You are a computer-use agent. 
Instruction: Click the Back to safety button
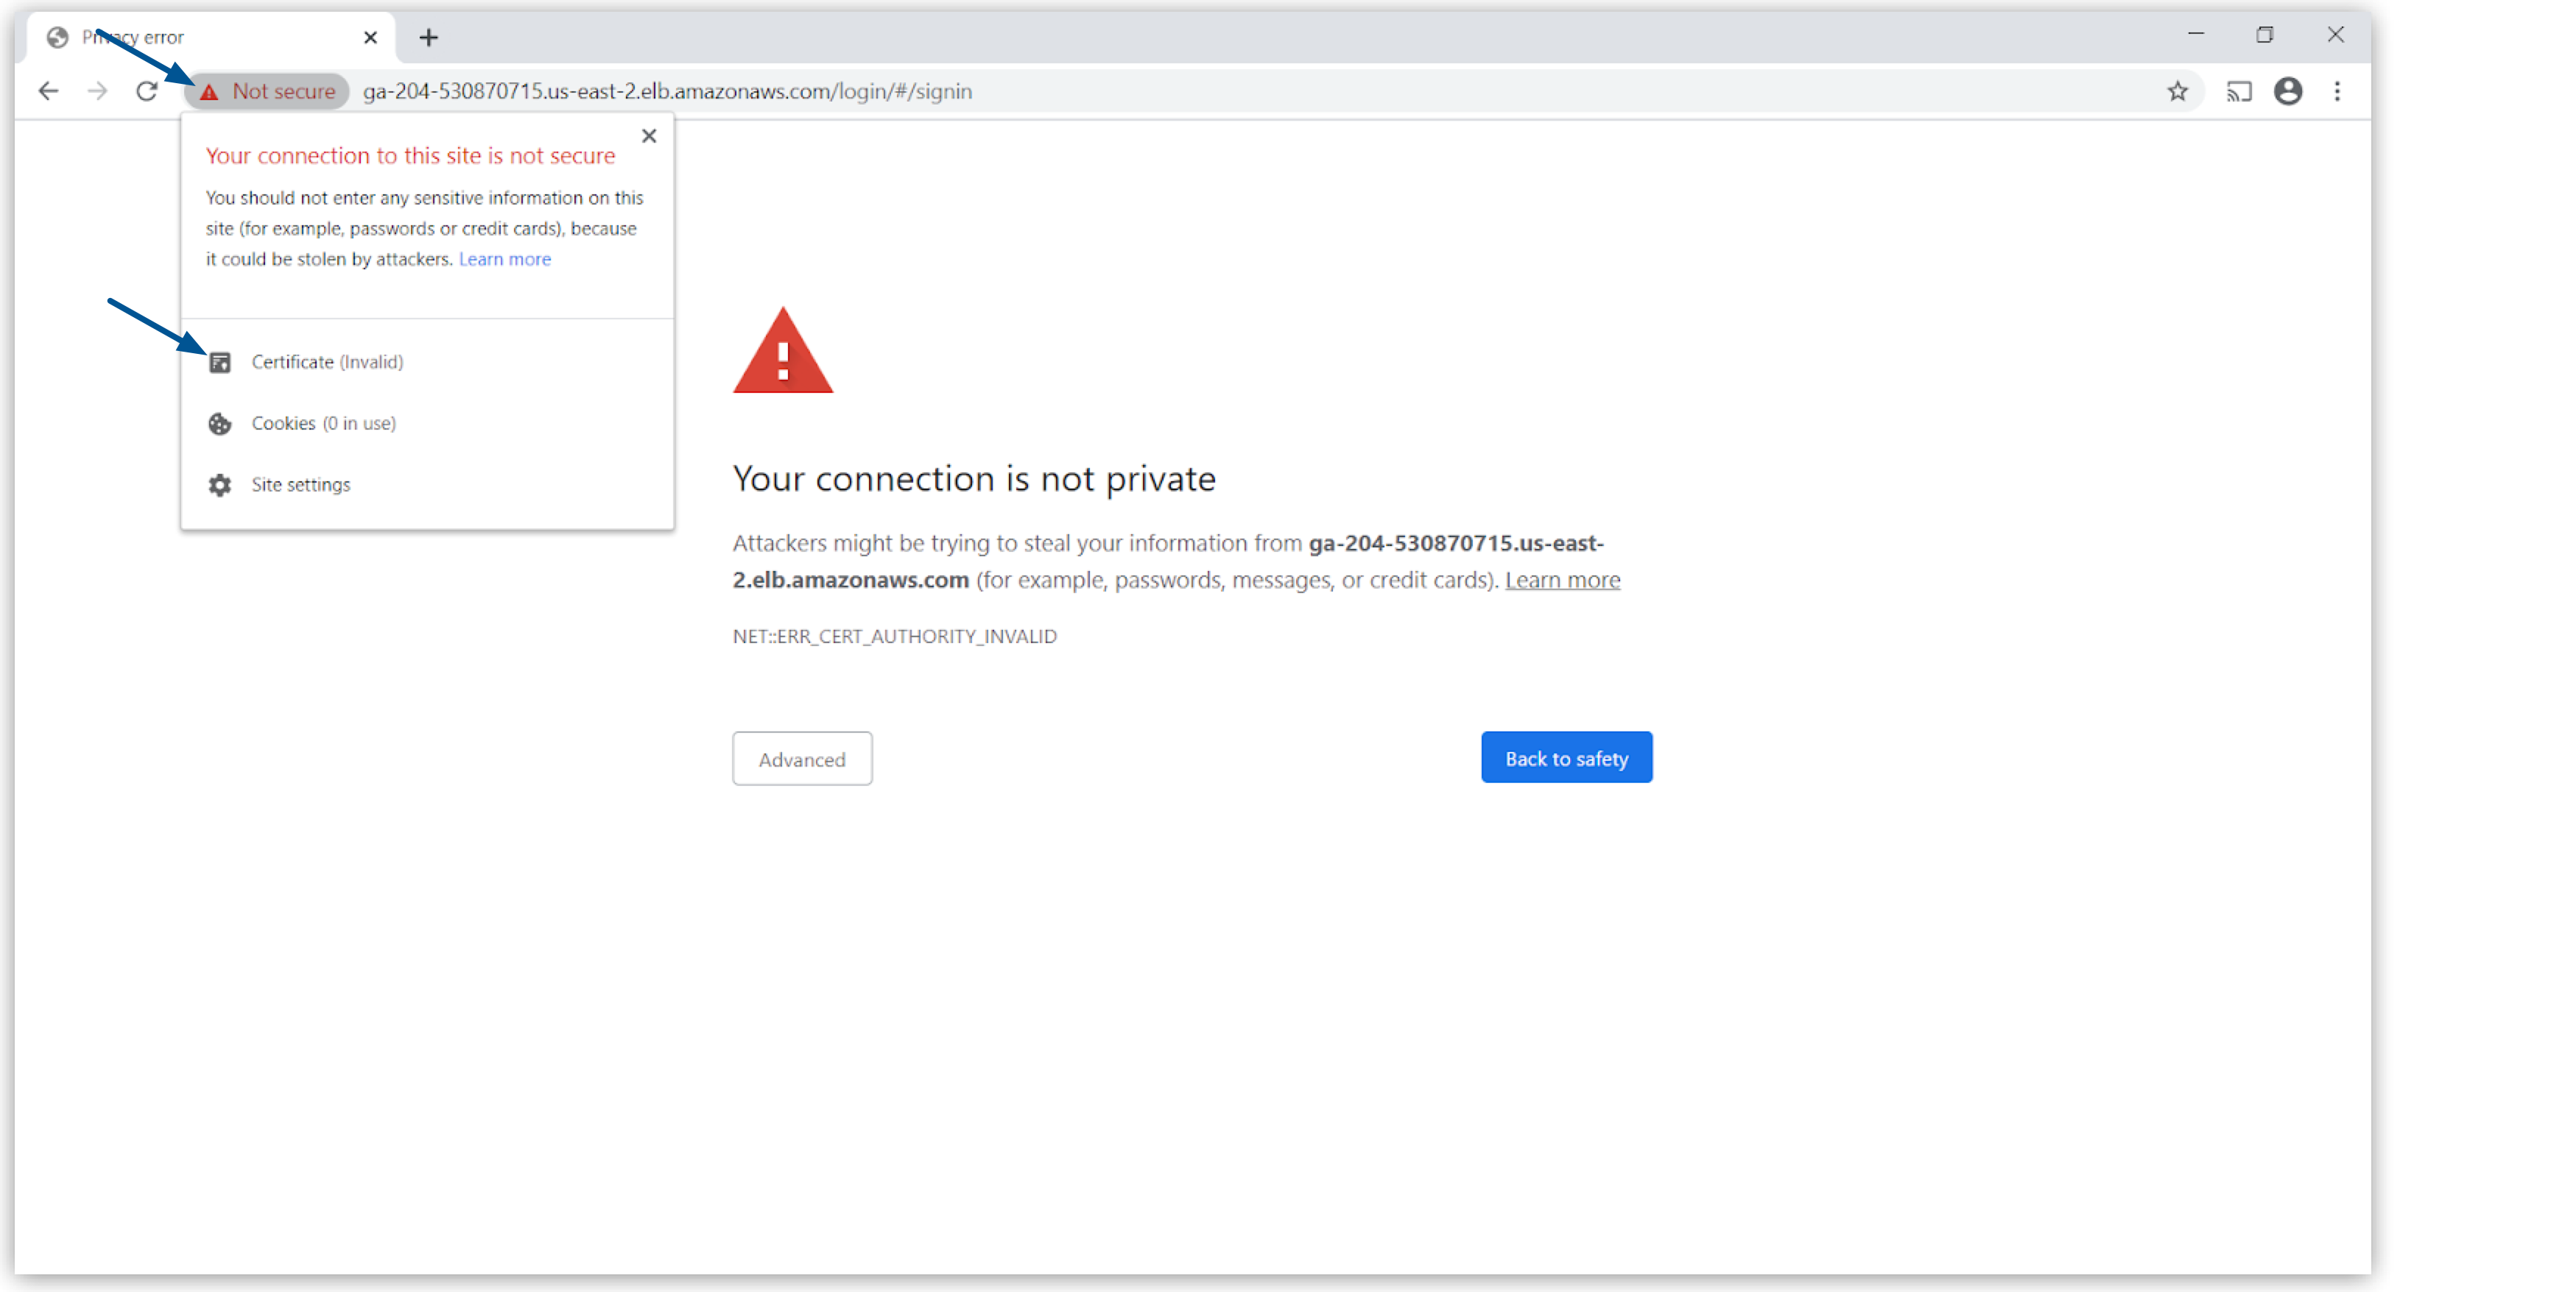(x=1566, y=757)
